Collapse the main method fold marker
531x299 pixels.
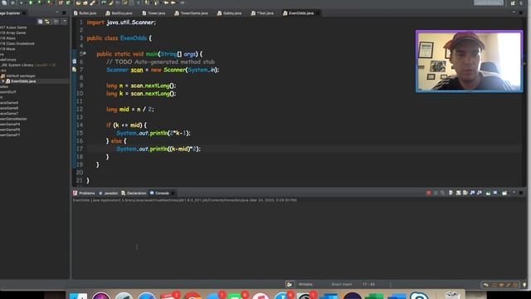point(84,53)
